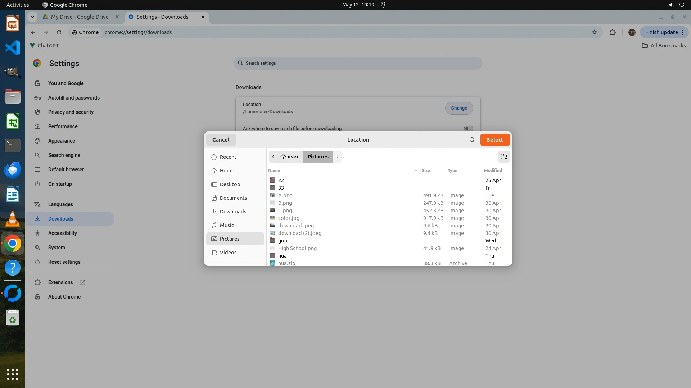Open search in Location dialog

tap(472, 140)
